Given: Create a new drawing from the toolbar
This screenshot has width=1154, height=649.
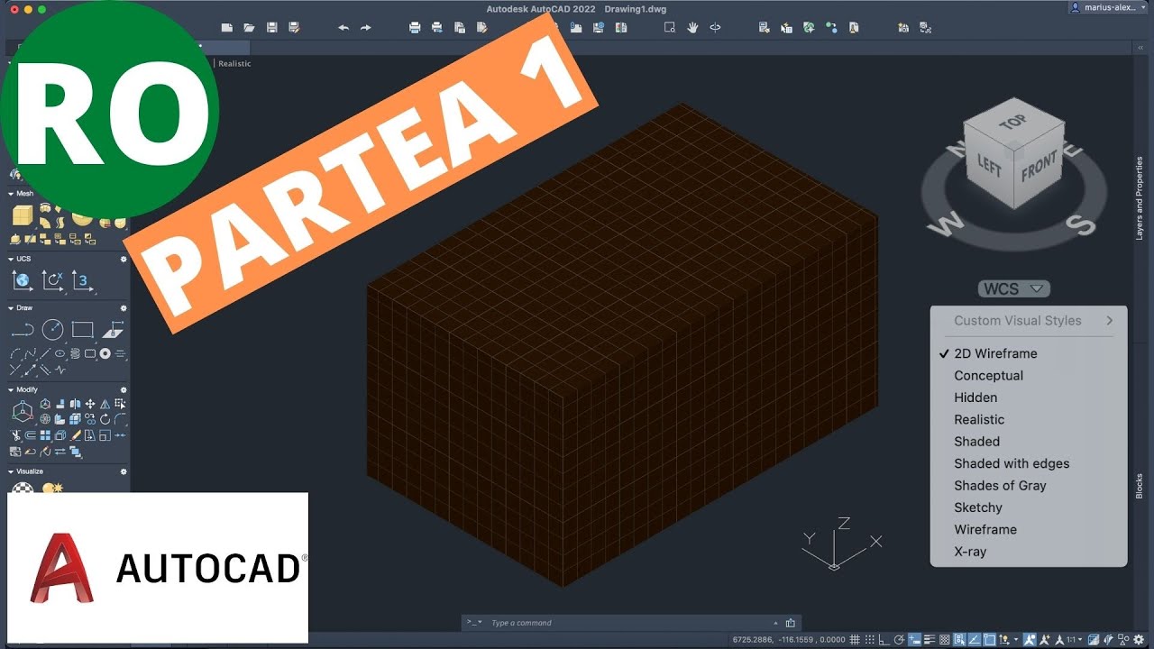Looking at the screenshot, I should click(x=227, y=28).
